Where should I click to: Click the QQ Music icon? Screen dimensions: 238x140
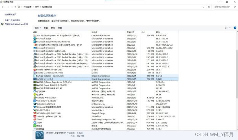35,94
